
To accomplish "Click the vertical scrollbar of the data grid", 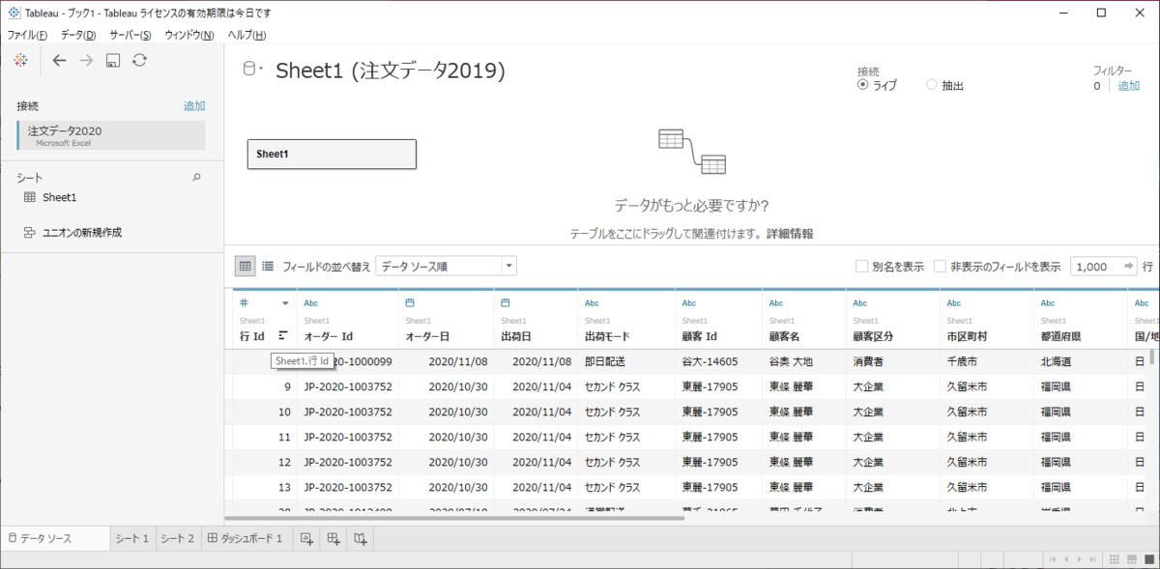I will pos(1150,356).
